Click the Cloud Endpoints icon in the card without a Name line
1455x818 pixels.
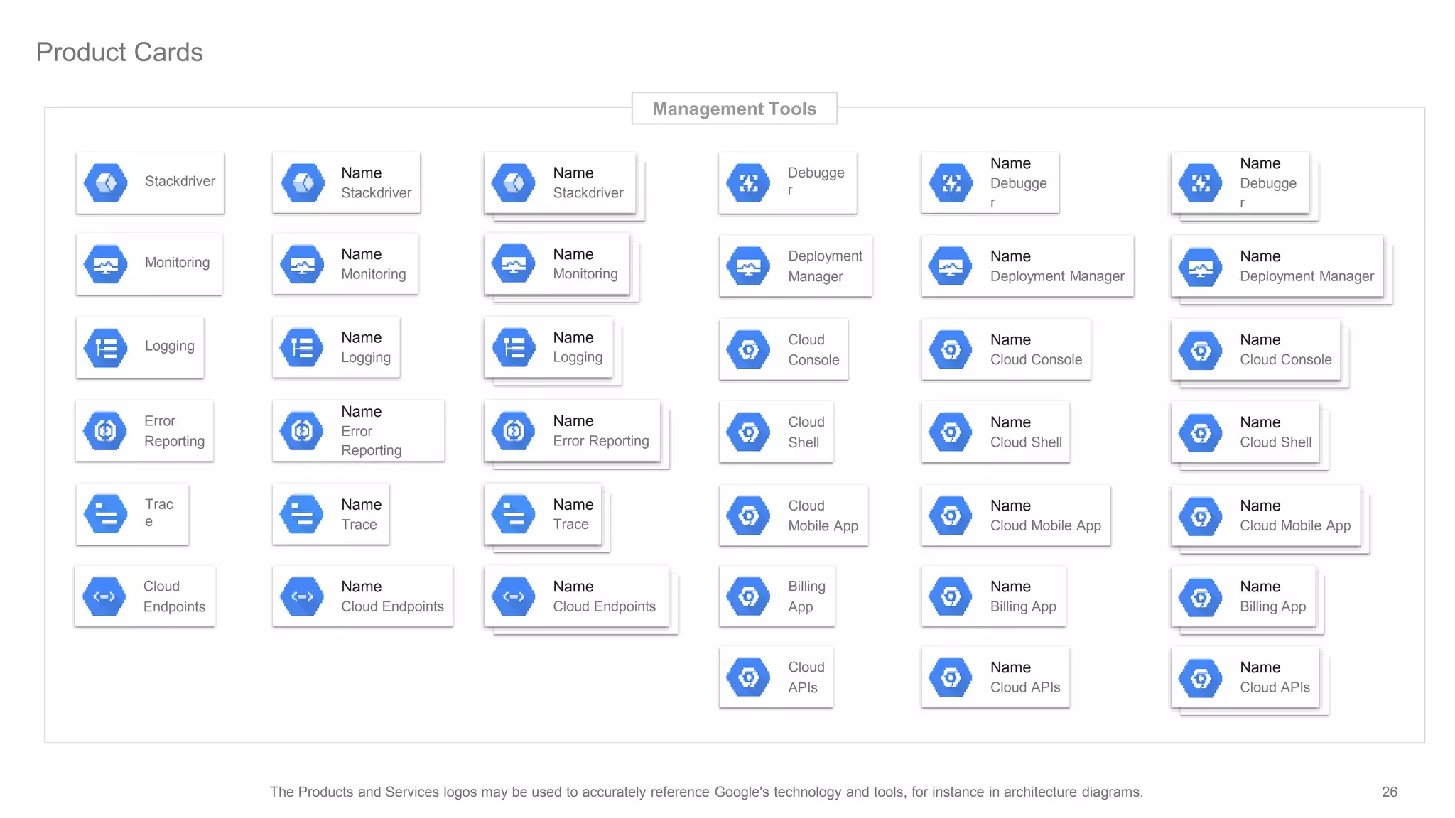click(104, 596)
